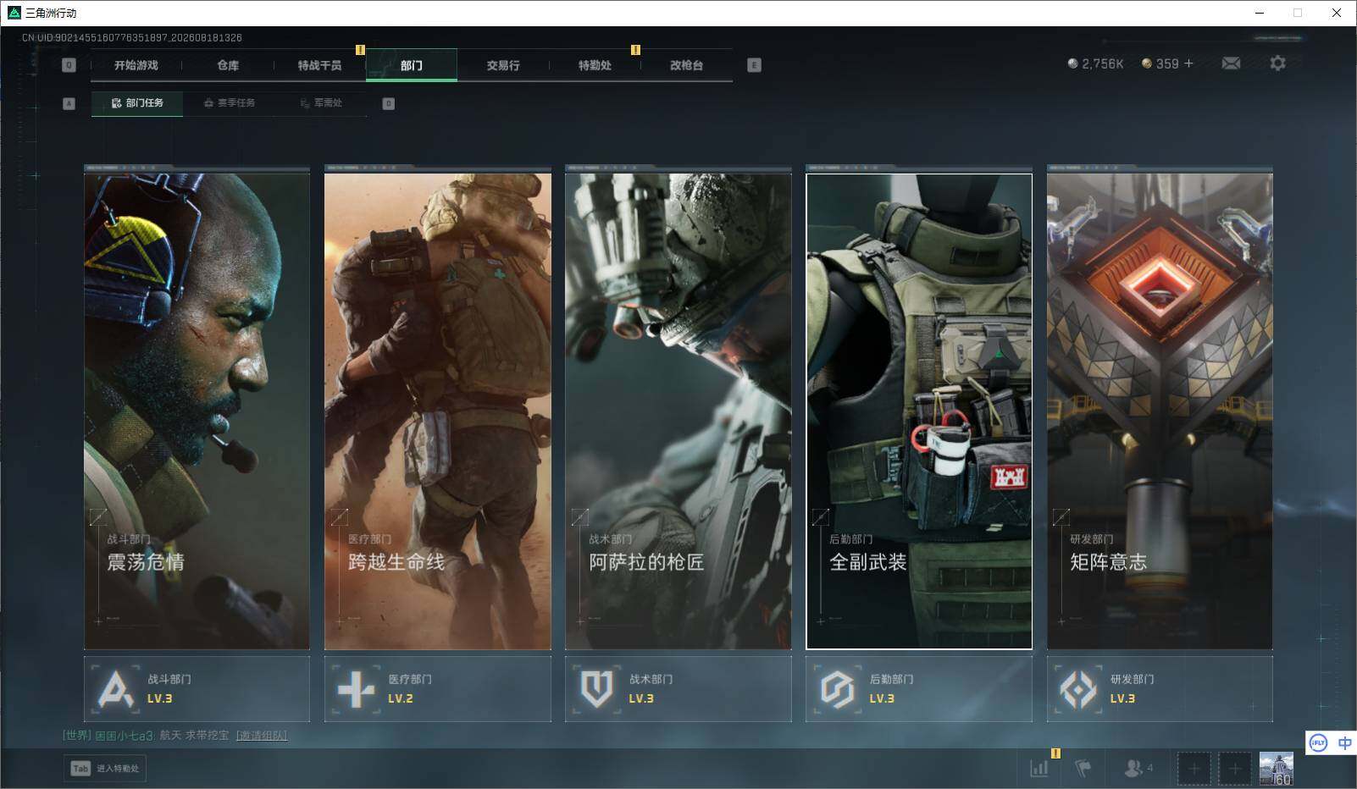Open the 开始游戏 tab
Viewport: 1357px width, 789px height.
click(136, 65)
